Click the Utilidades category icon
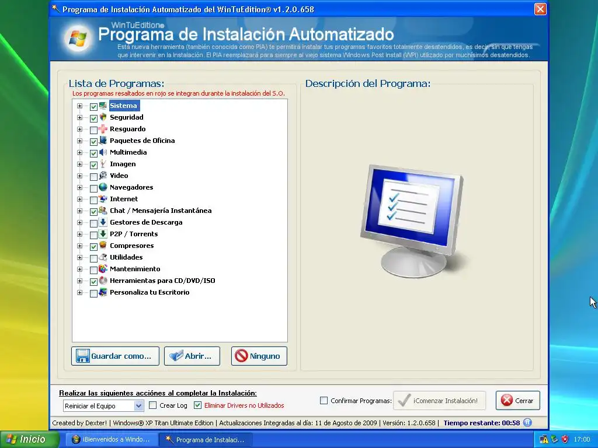The width and height of the screenshot is (598, 448). click(103, 257)
